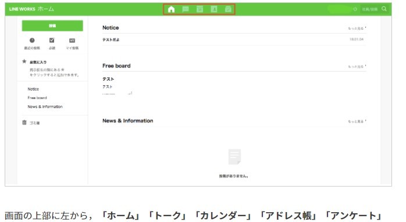Select News & Information in sidebar

point(45,106)
